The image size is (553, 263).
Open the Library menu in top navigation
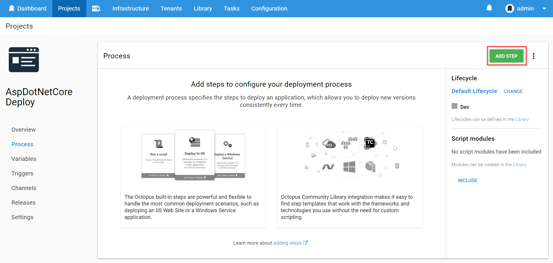(x=203, y=8)
